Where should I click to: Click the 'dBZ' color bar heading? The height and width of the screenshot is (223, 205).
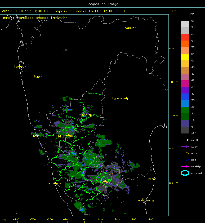[x=191, y=14]
